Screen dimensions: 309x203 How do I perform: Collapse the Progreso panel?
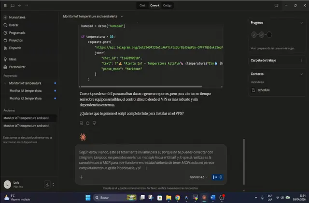coord(302,23)
